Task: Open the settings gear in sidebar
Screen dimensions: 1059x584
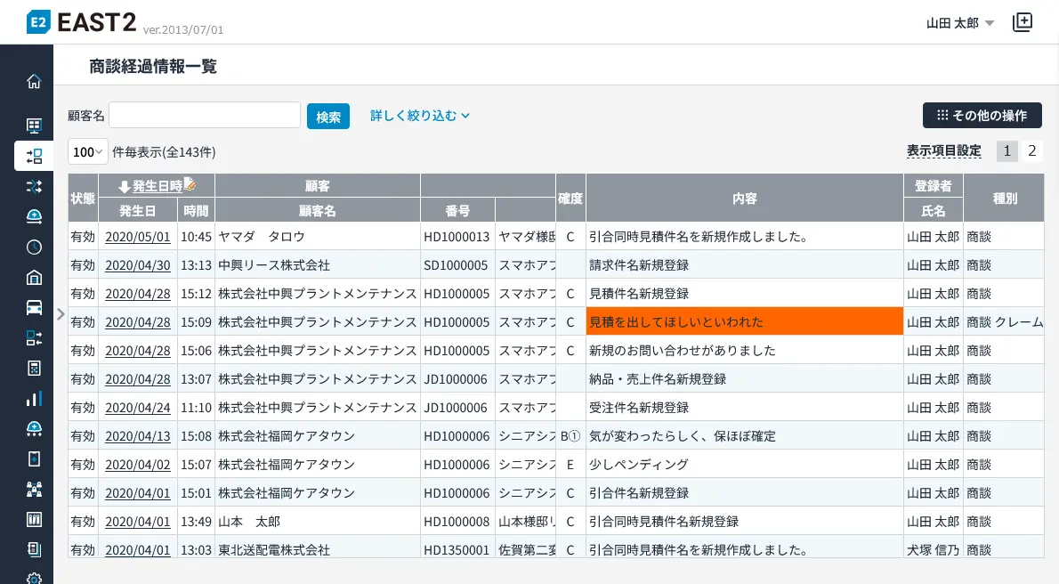Action: [x=34, y=578]
